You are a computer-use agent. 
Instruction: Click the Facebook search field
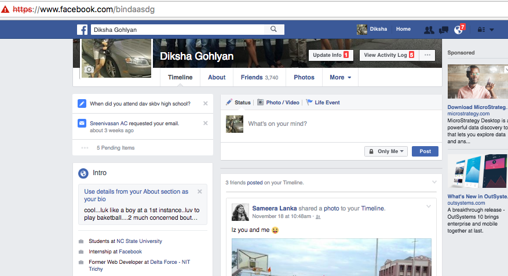tap(178, 30)
